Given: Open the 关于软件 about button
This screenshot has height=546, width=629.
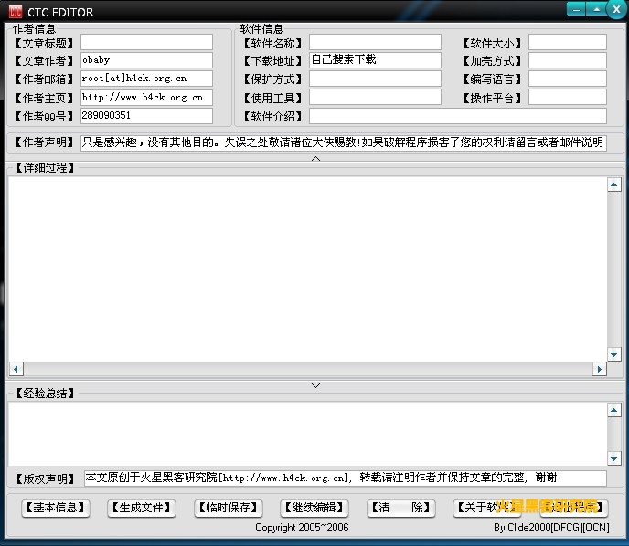Looking at the screenshot, I should click(486, 508).
